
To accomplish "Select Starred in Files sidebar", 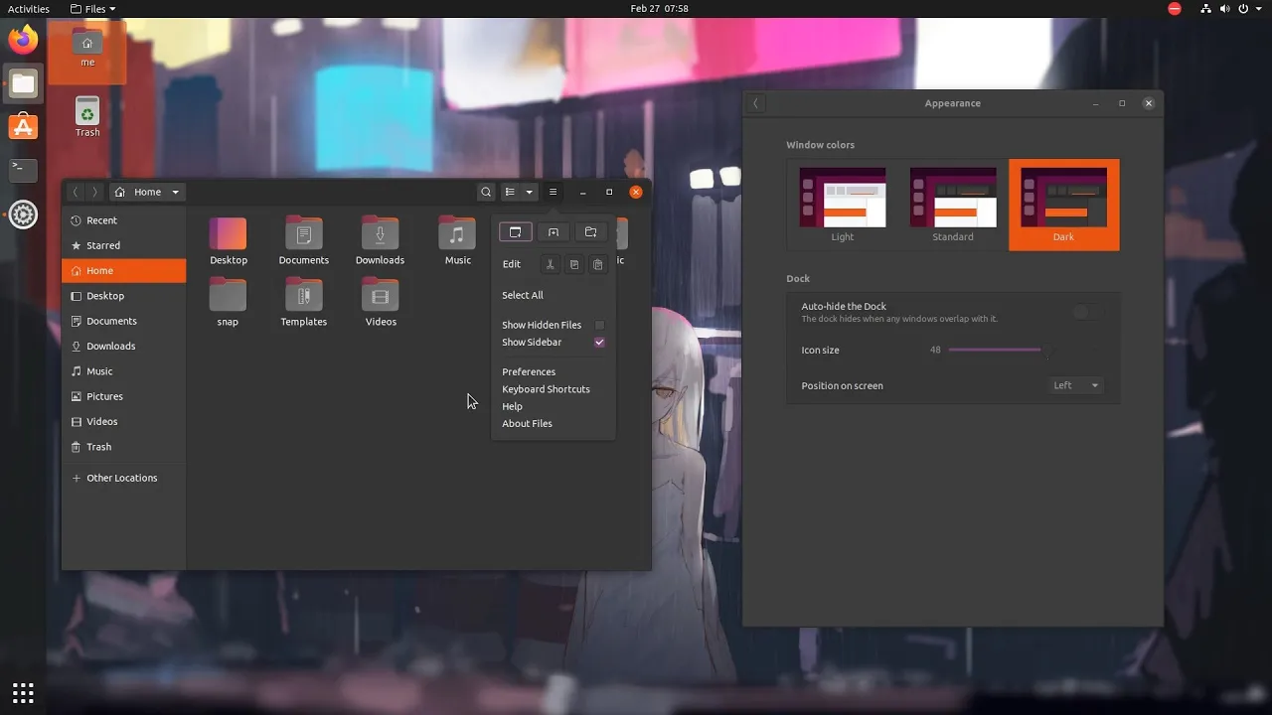I will pyautogui.click(x=123, y=245).
